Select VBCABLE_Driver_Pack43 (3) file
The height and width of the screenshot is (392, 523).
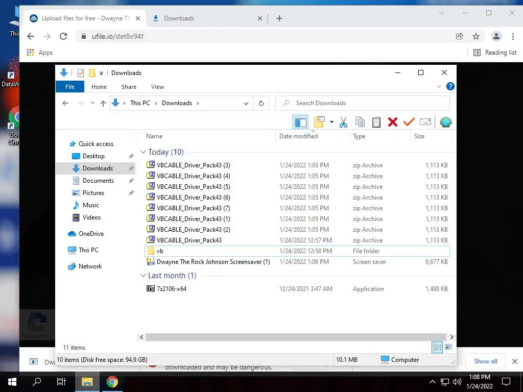[x=194, y=165]
